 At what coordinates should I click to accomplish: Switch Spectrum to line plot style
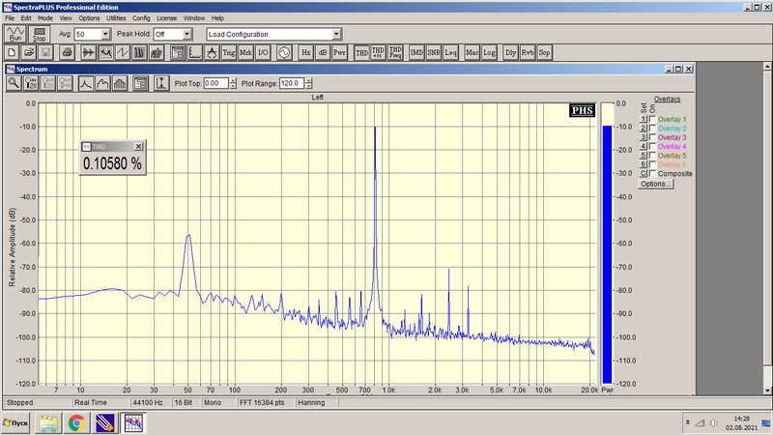click(86, 83)
